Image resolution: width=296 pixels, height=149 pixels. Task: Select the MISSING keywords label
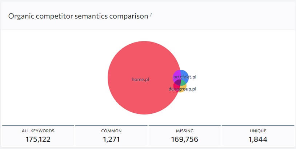[x=185, y=131]
